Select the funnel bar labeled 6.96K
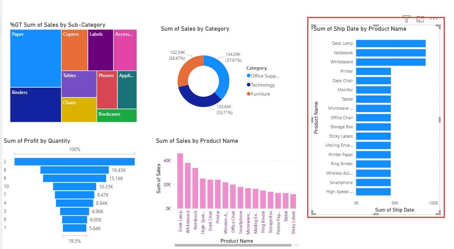 click(x=74, y=211)
